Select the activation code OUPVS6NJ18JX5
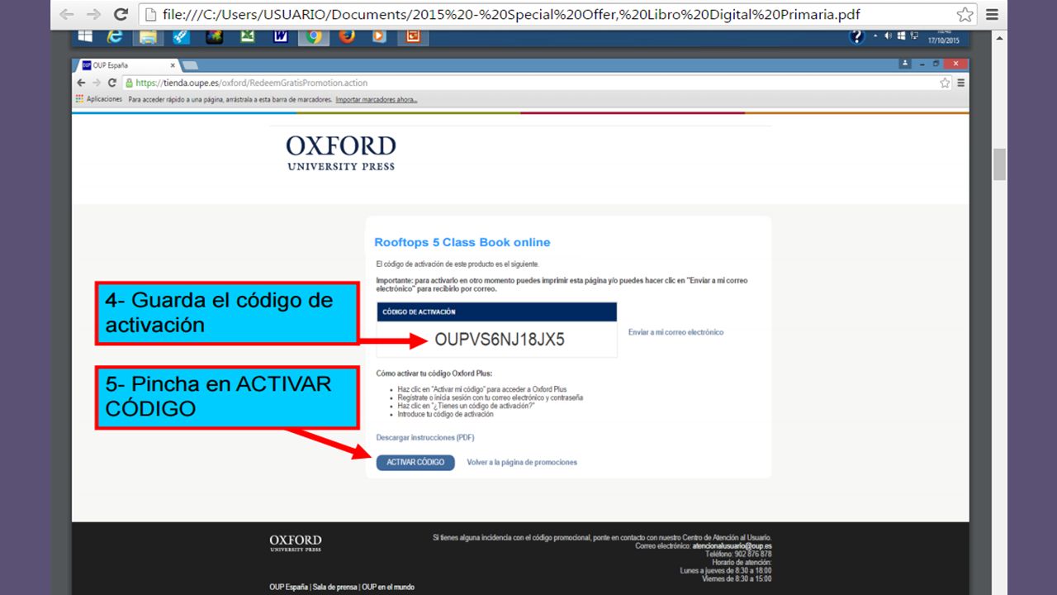 (x=500, y=340)
